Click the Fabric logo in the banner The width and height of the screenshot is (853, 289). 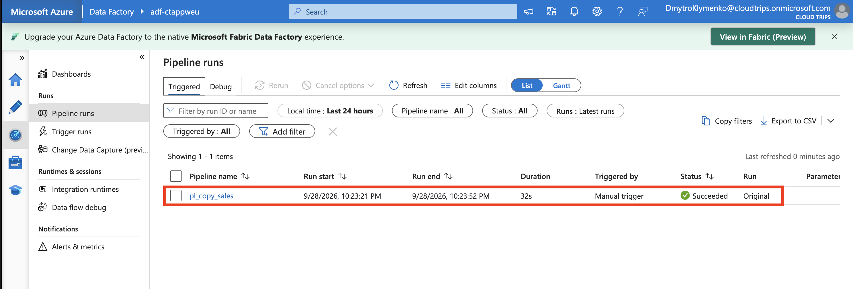(15, 37)
